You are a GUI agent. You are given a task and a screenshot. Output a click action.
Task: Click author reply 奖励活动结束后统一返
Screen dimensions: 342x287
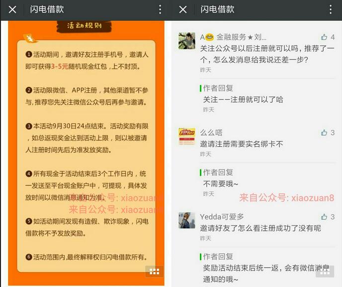pos(266,274)
